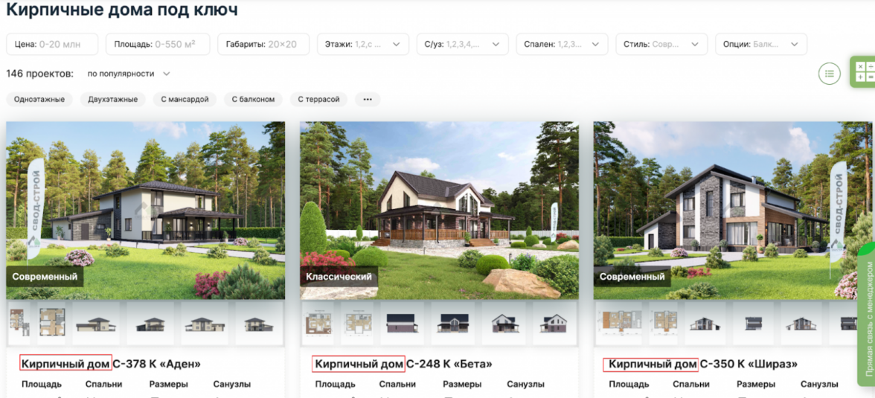Click Современный label on Шираз photo
The width and height of the screenshot is (875, 398).
coord(632,276)
